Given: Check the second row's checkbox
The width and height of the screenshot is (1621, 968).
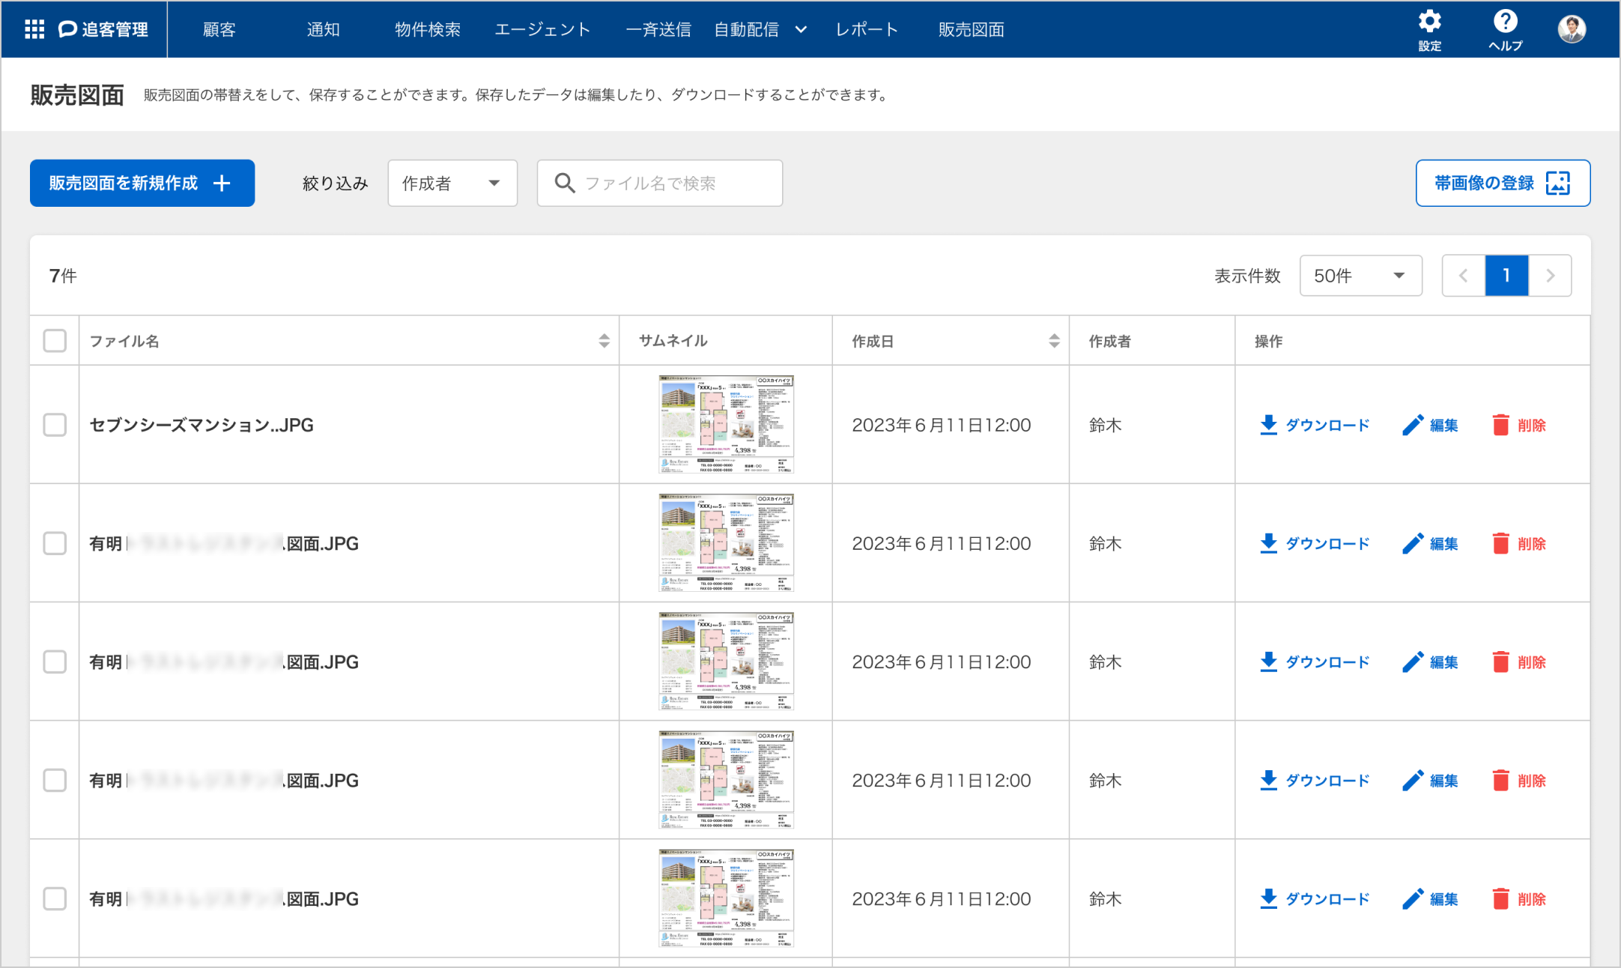Looking at the screenshot, I should (55, 543).
